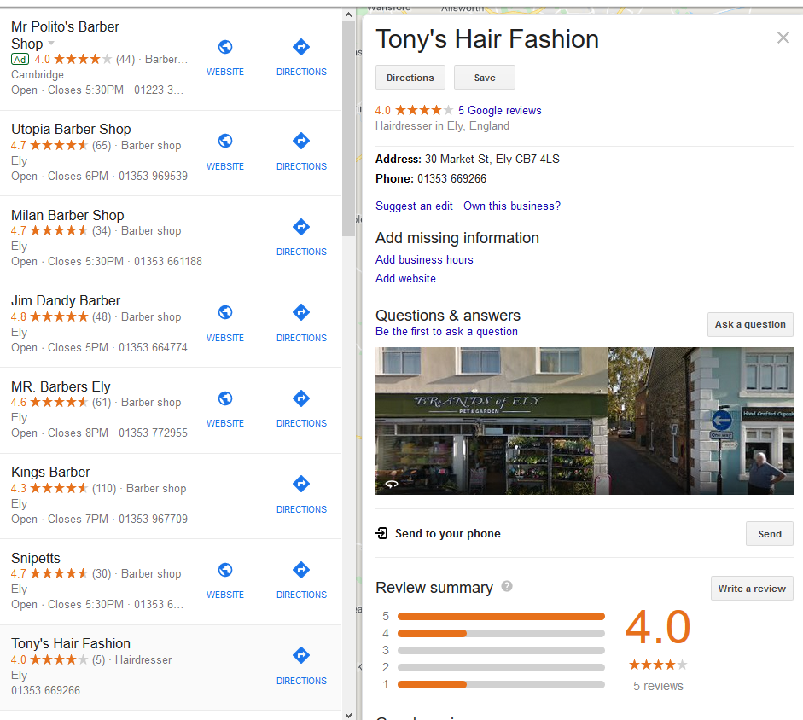Viewport: 803px width, 720px height.
Task: Click website icon for Snipetts
Action: 225,570
